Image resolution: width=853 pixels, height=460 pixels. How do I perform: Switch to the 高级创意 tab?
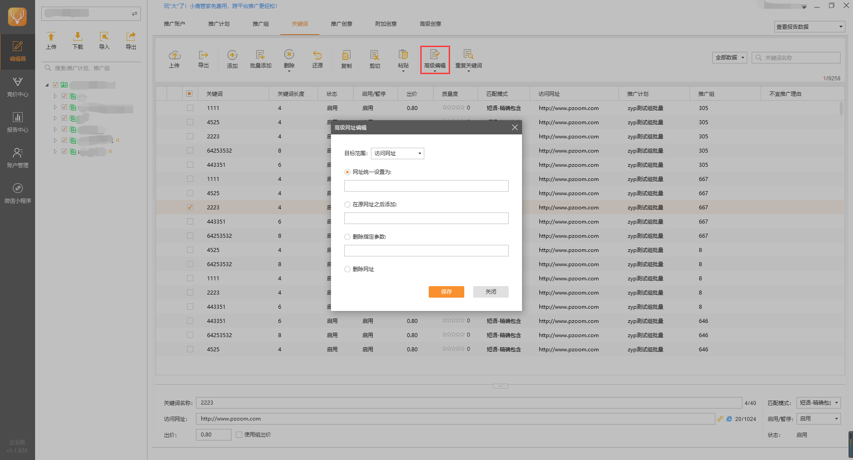(x=430, y=24)
